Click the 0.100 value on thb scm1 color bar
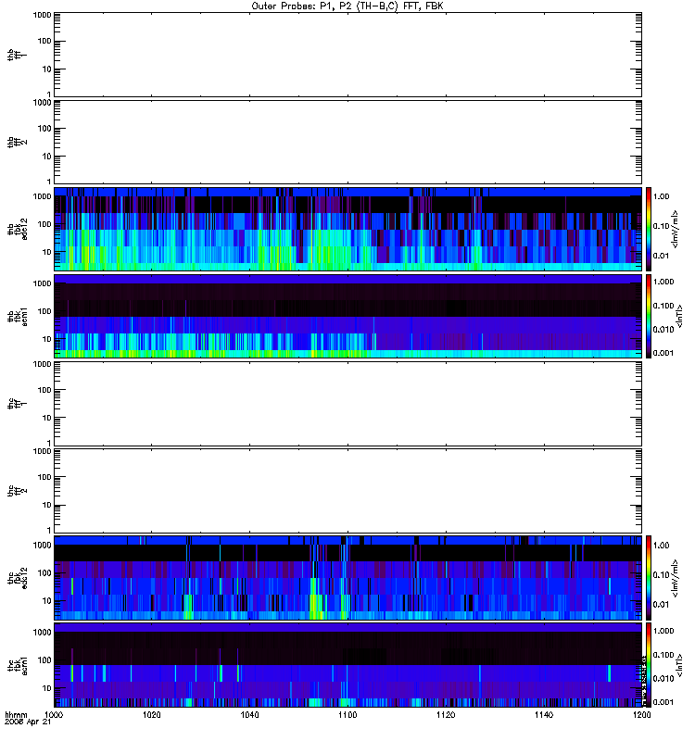 pyautogui.click(x=663, y=306)
